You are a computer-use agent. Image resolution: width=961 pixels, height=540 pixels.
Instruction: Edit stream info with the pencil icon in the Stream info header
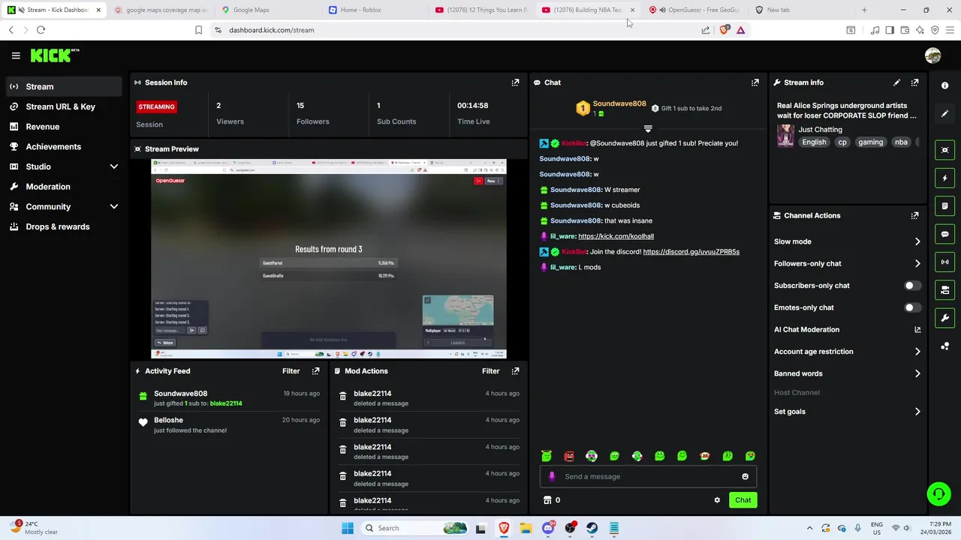click(x=896, y=82)
